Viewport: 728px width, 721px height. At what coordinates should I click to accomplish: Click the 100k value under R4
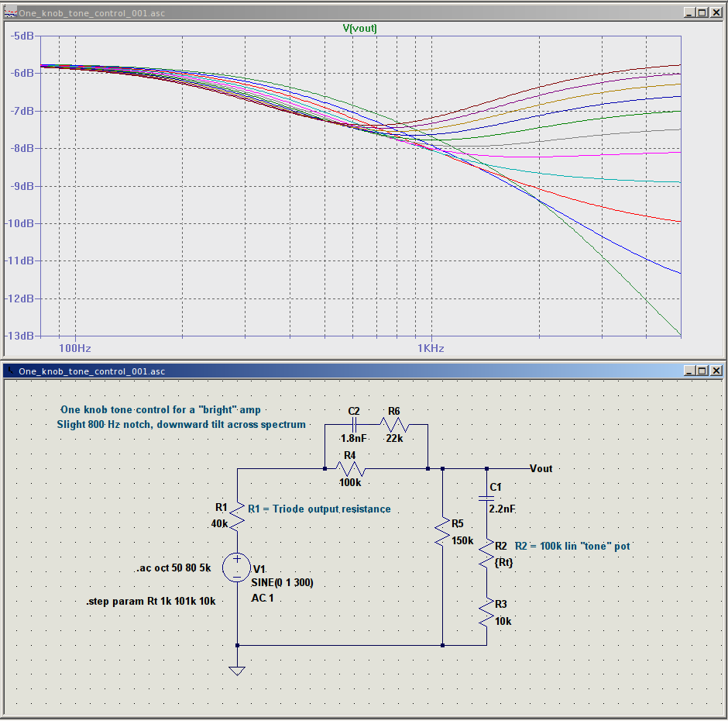point(350,482)
